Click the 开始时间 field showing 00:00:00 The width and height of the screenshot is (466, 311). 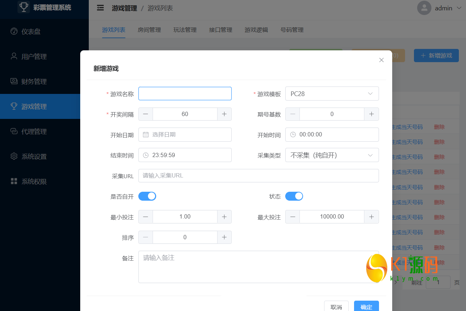(332, 135)
